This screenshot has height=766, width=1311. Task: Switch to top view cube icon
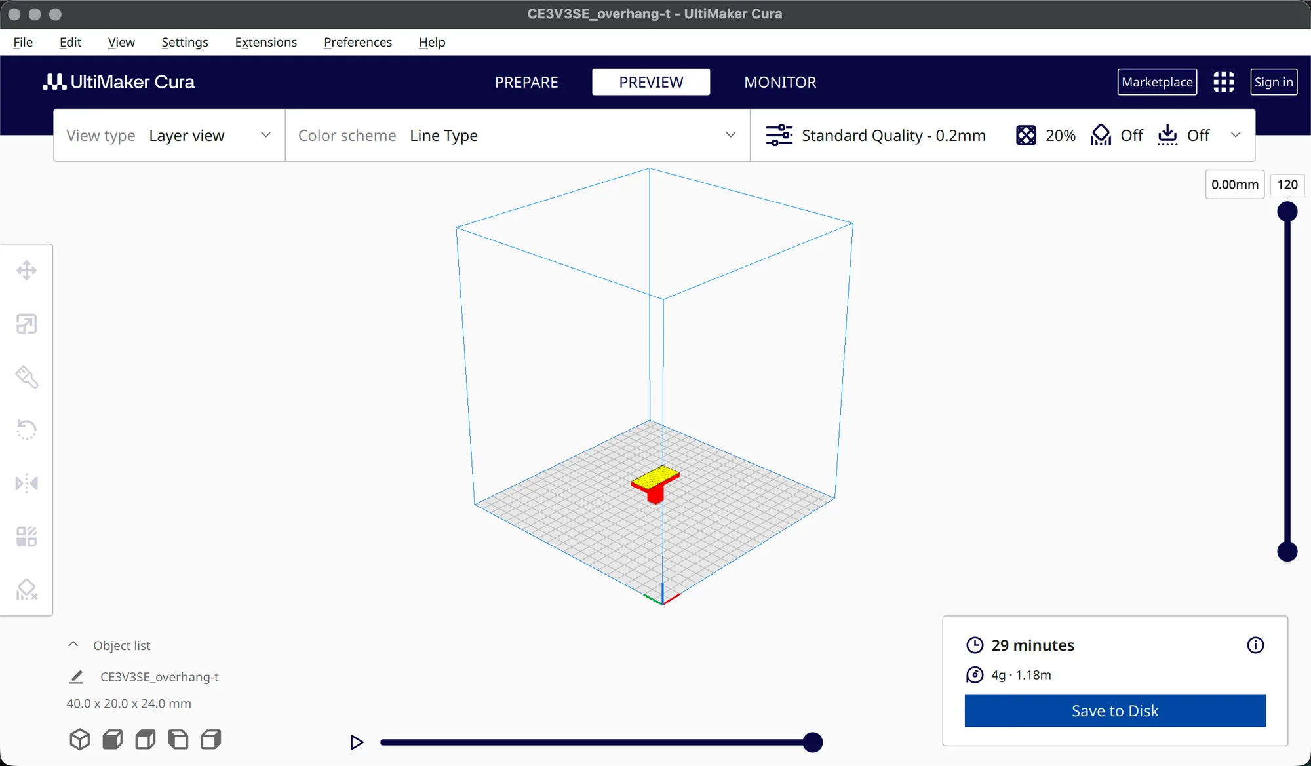146,739
